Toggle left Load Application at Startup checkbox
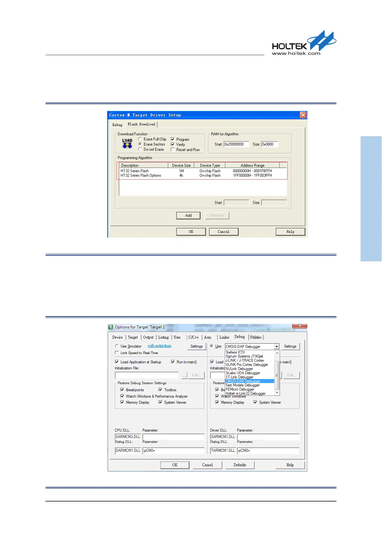This screenshot has width=382, height=540. tap(117, 362)
